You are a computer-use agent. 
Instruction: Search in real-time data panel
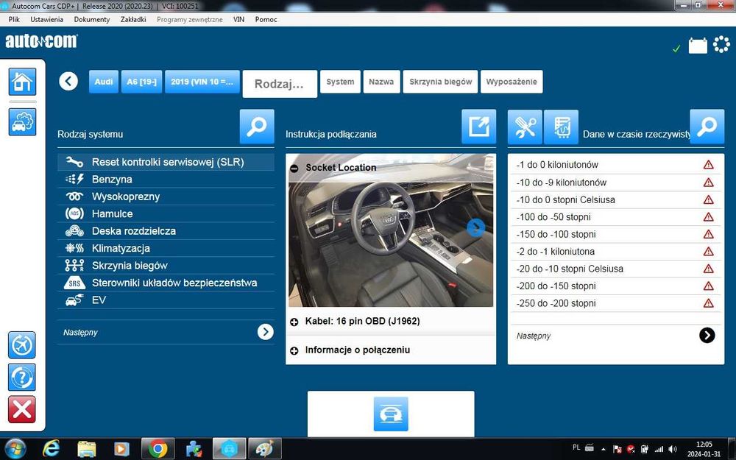click(707, 127)
